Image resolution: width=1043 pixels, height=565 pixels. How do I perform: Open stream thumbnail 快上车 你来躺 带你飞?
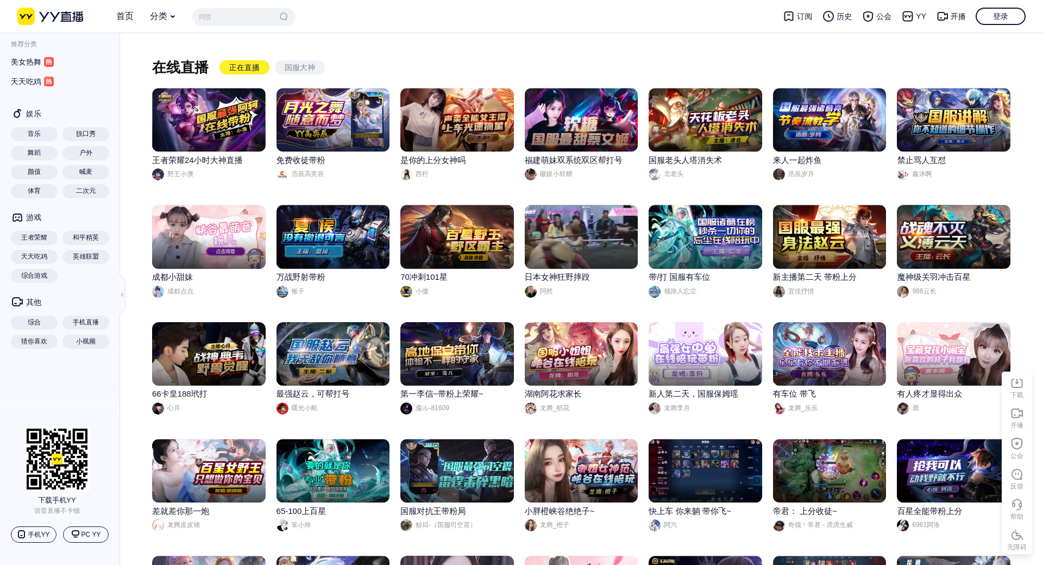[705, 471]
